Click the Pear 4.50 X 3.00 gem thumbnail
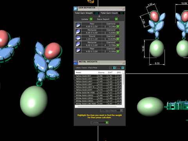 click(x=78, y=50)
